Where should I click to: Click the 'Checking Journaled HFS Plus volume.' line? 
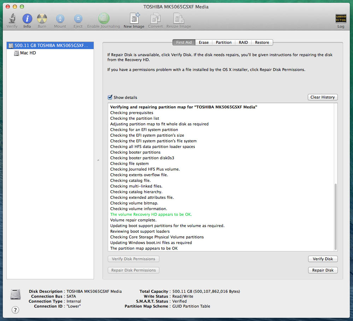tap(145, 169)
